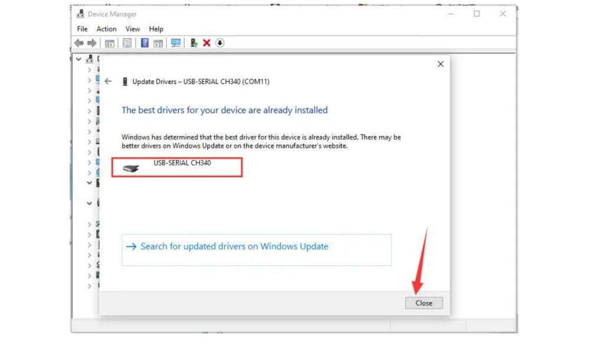The width and height of the screenshot is (590, 351).
Task: Close the Update Drivers dialog with the X
Action: 441,64
